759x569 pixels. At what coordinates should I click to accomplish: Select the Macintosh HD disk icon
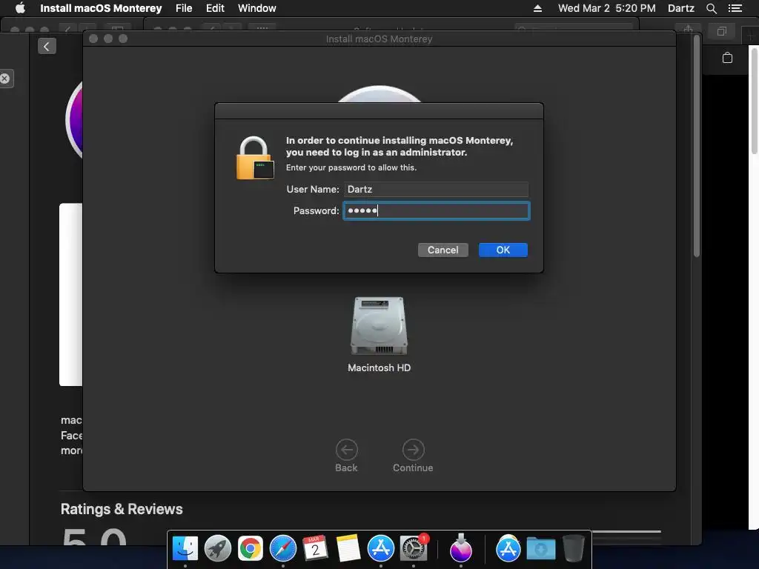click(379, 325)
